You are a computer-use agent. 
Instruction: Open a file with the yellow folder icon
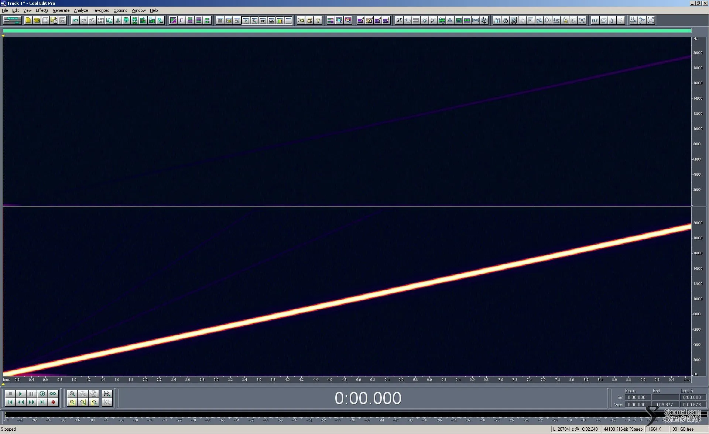coord(37,20)
